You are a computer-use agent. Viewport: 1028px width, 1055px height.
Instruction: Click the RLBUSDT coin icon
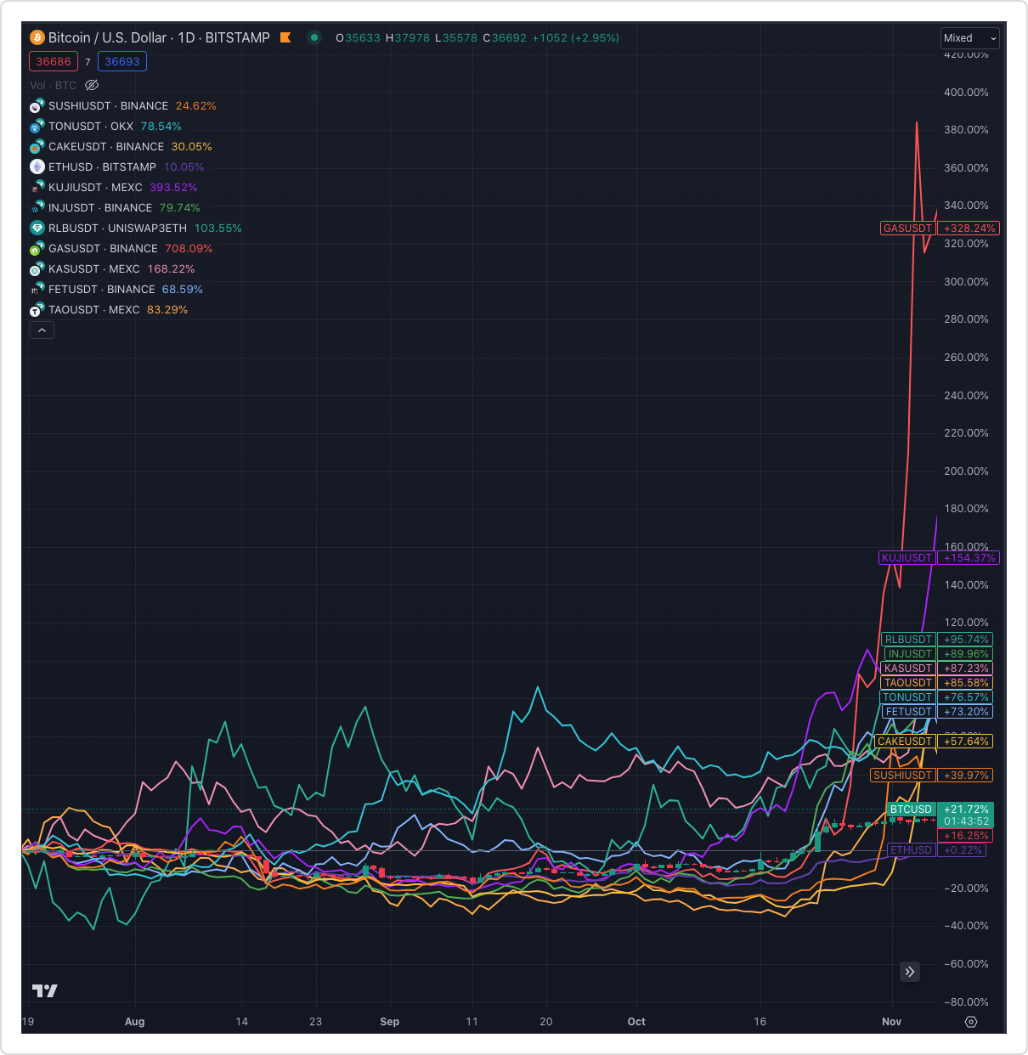coord(37,228)
